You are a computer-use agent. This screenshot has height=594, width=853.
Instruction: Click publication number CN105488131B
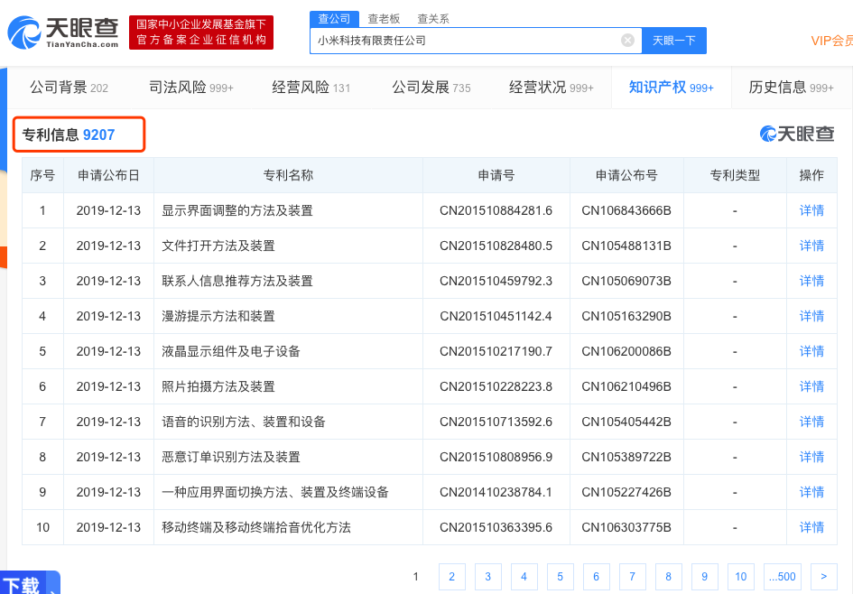pyautogui.click(x=626, y=246)
